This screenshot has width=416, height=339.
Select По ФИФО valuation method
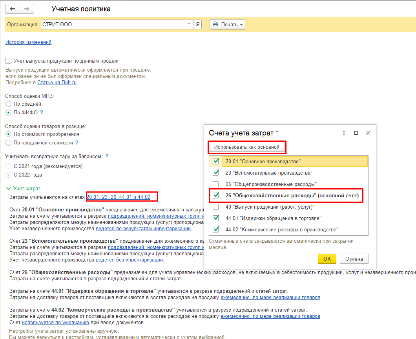tap(9, 112)
